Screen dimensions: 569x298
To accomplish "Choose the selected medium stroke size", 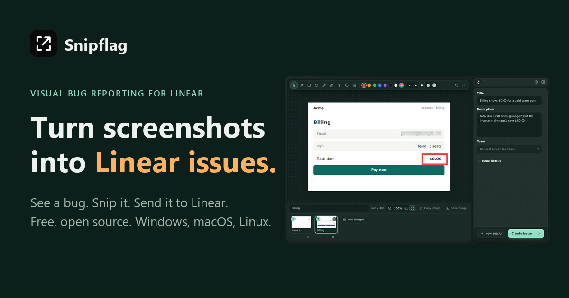I will [422, 85].
